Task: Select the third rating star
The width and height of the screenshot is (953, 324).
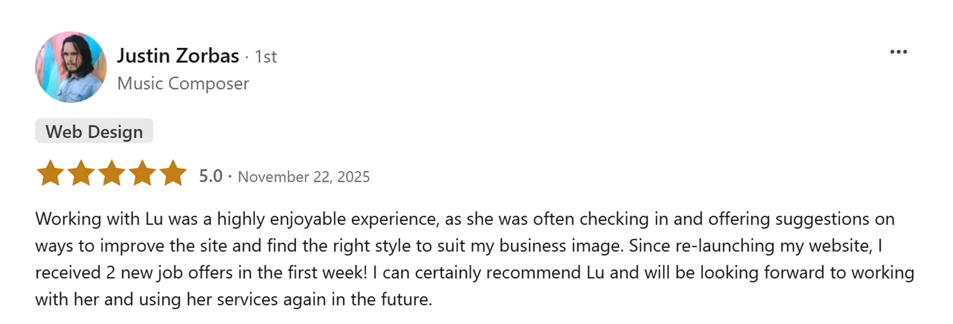Action: pyautogui.click(x=112, y=173)
